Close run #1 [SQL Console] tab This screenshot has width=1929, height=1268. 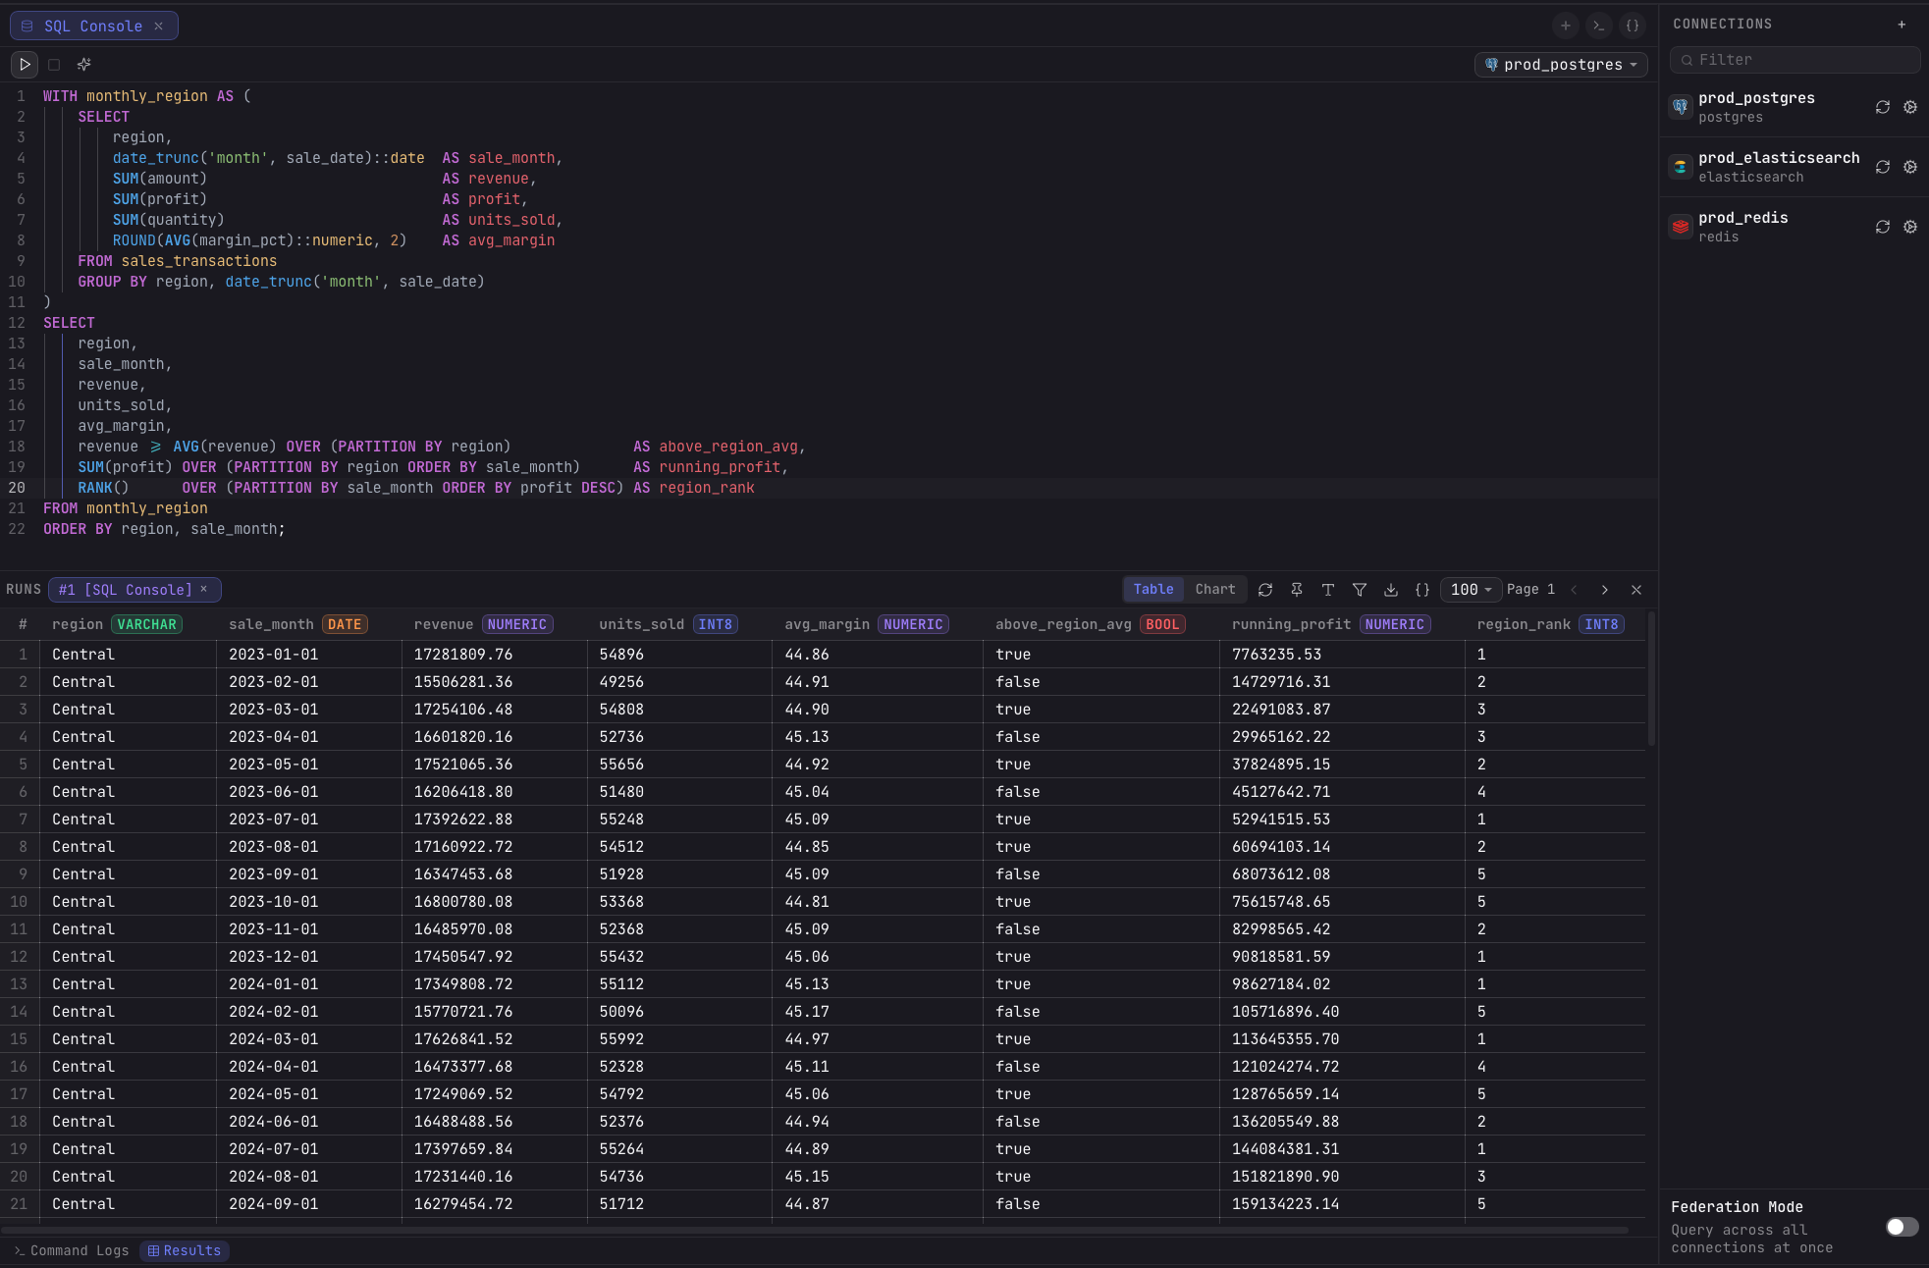(204, 589)
